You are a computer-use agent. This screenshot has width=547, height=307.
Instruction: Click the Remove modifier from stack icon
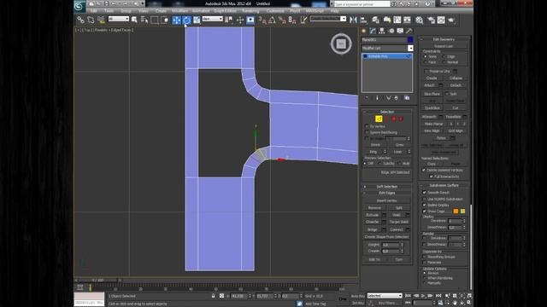coord(396,98)
